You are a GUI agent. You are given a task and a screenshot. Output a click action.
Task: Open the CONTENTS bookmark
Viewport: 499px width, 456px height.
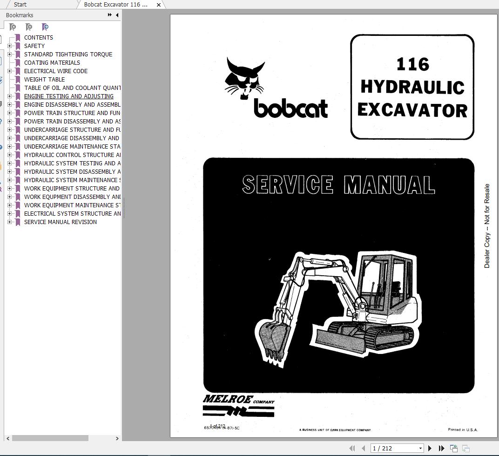pyautogui.click(x=39, y=38)
